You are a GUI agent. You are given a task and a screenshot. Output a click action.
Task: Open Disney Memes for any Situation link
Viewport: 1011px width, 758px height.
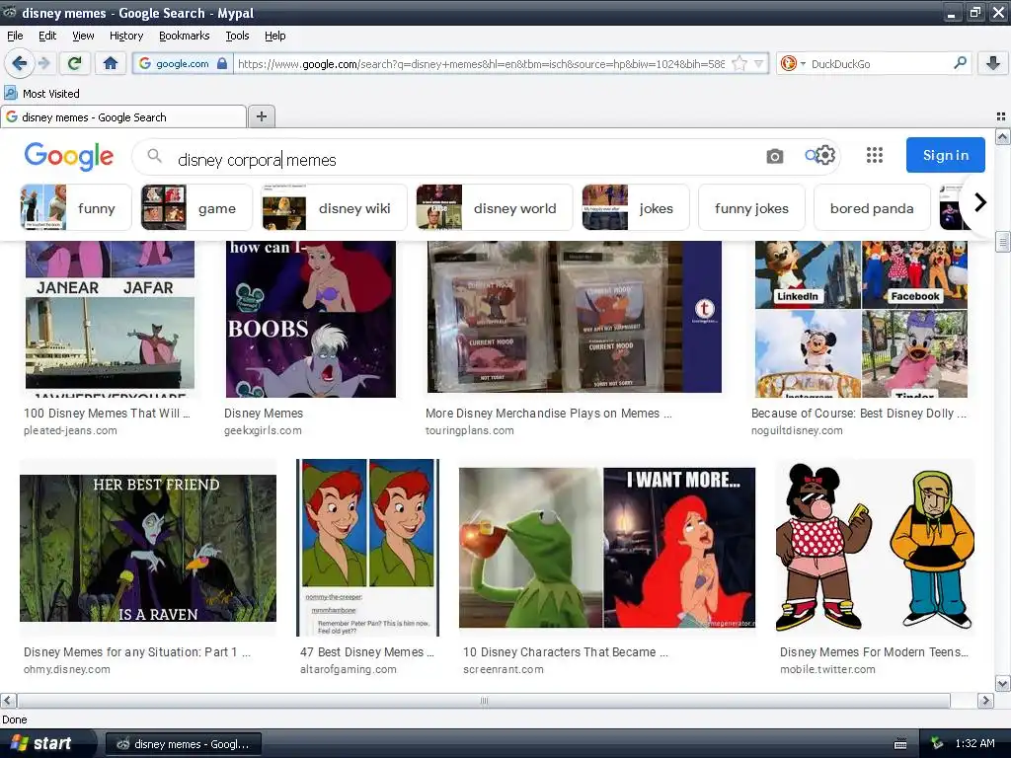[136, 651]
